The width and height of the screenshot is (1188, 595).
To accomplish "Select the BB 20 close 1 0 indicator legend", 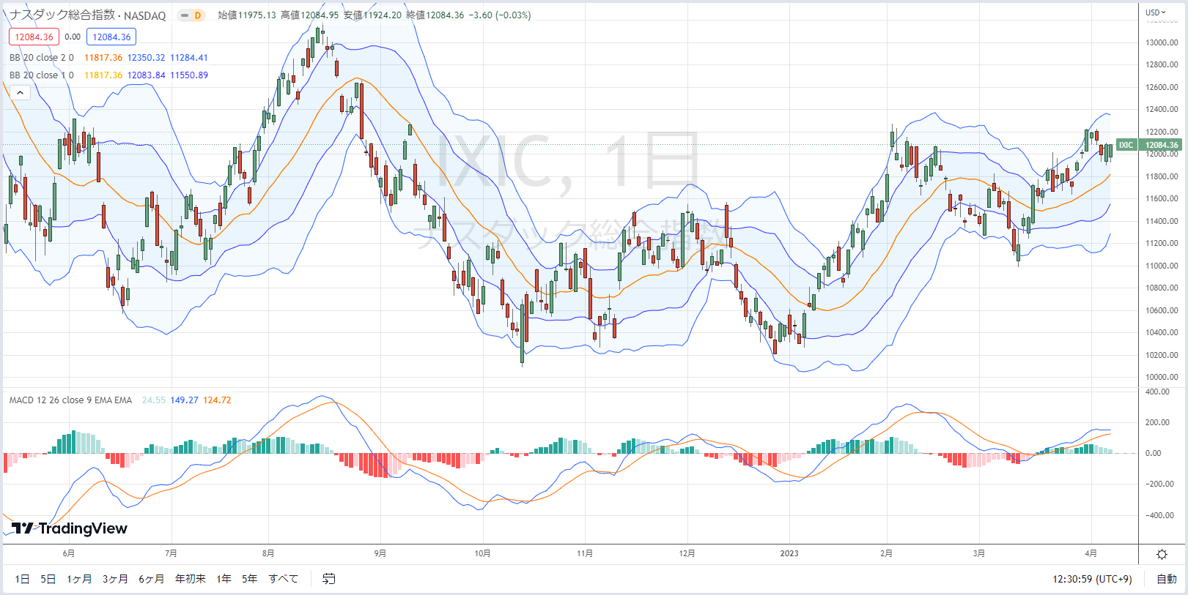I will (x=42, y=75).
